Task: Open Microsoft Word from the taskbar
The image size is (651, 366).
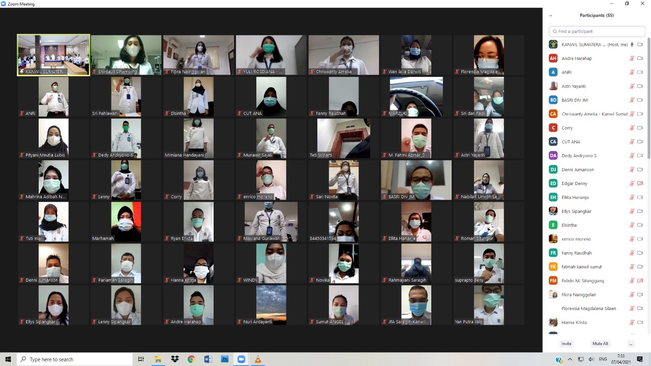Action: [x=208, y=359]
